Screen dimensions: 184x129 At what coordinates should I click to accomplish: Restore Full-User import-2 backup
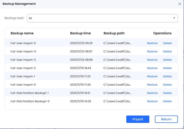click(152, 68)
